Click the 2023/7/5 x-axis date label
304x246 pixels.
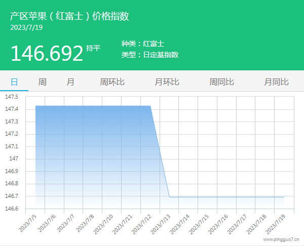pos(28,223)
